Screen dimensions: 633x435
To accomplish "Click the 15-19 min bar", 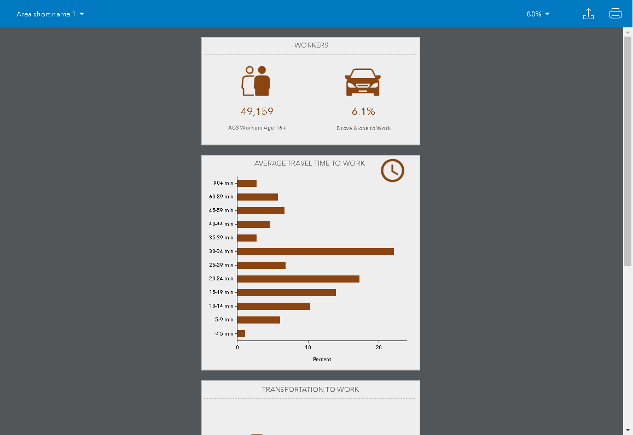I will pyautogui.click(x=286, y=292).
